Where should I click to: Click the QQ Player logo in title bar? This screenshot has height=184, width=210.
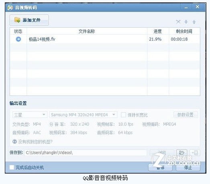(x=10, y=7)
